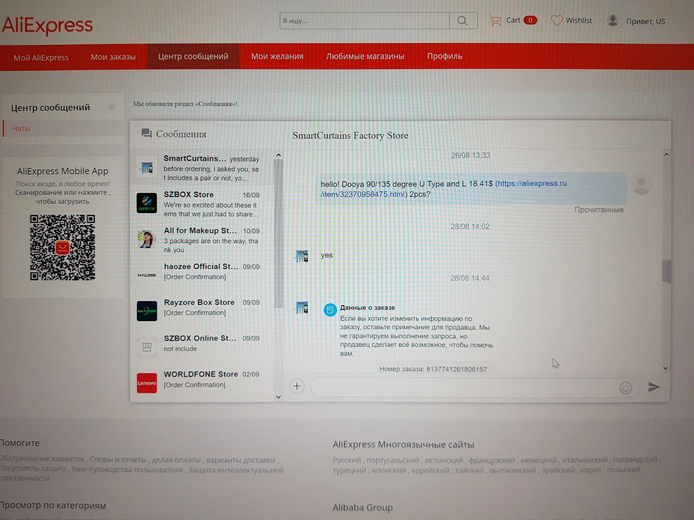The width and height of the screenshot is (694, 520).
Task: Open the Мои заказы tab
Action: pos(113,57)
